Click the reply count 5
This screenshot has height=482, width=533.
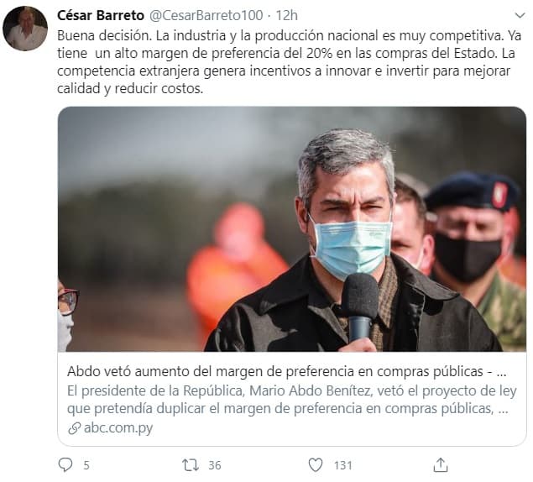[86, 465]
